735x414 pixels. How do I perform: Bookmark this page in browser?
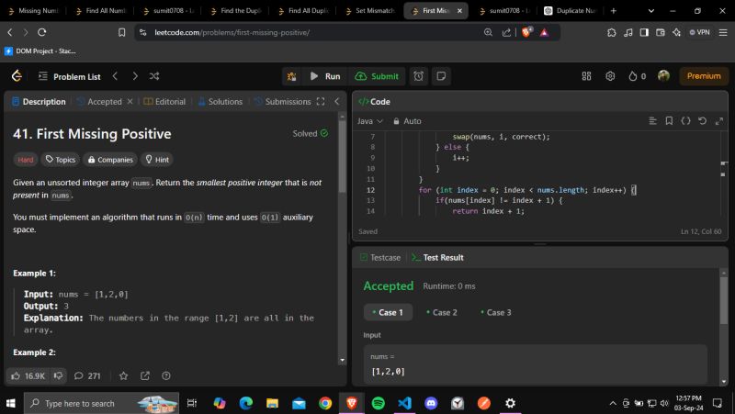(x=122, y=32)
